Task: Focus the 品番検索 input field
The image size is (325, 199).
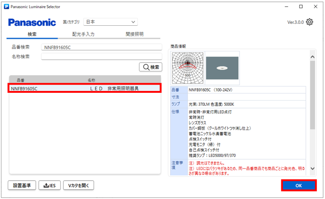Action: tap(101, 47)
